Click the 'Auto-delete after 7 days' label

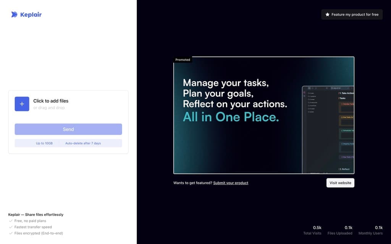coord(83,143)
